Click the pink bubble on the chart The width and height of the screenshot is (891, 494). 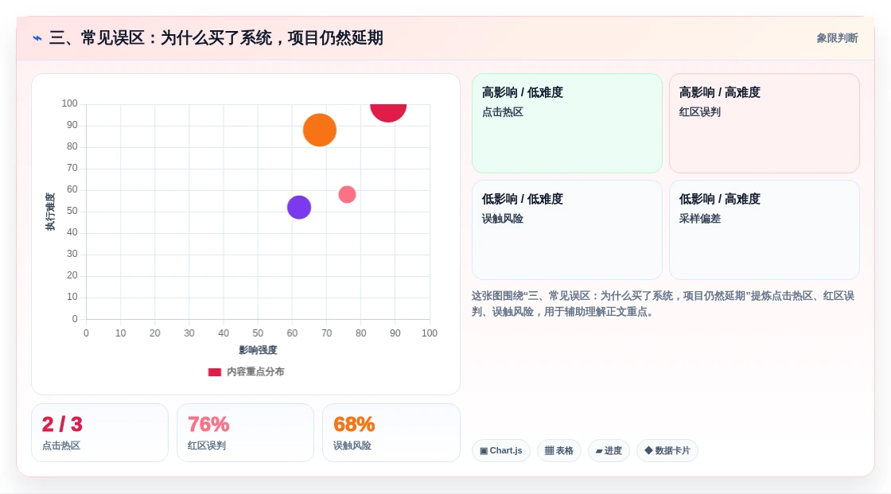click(x=347, y=194)
